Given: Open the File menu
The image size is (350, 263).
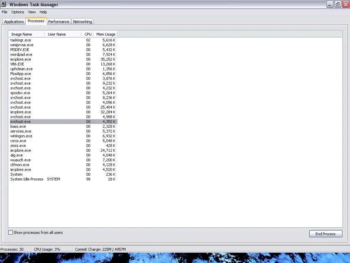Looking at the screenshot, I should click(4, 12).
